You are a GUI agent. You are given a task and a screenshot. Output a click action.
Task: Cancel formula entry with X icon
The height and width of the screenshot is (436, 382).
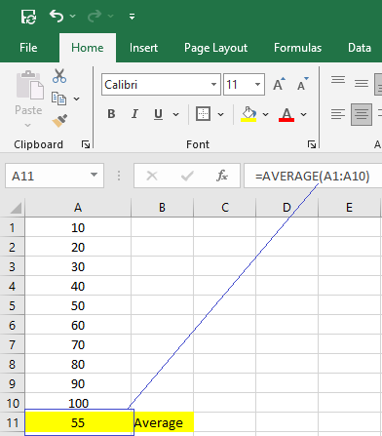pyautogui.click(x=152, y=176)
